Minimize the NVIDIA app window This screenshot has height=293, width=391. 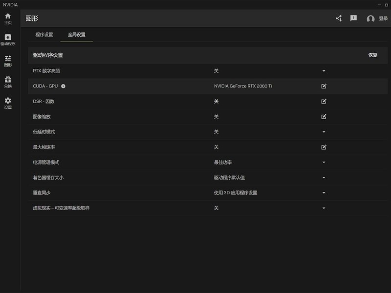[379, 5]
